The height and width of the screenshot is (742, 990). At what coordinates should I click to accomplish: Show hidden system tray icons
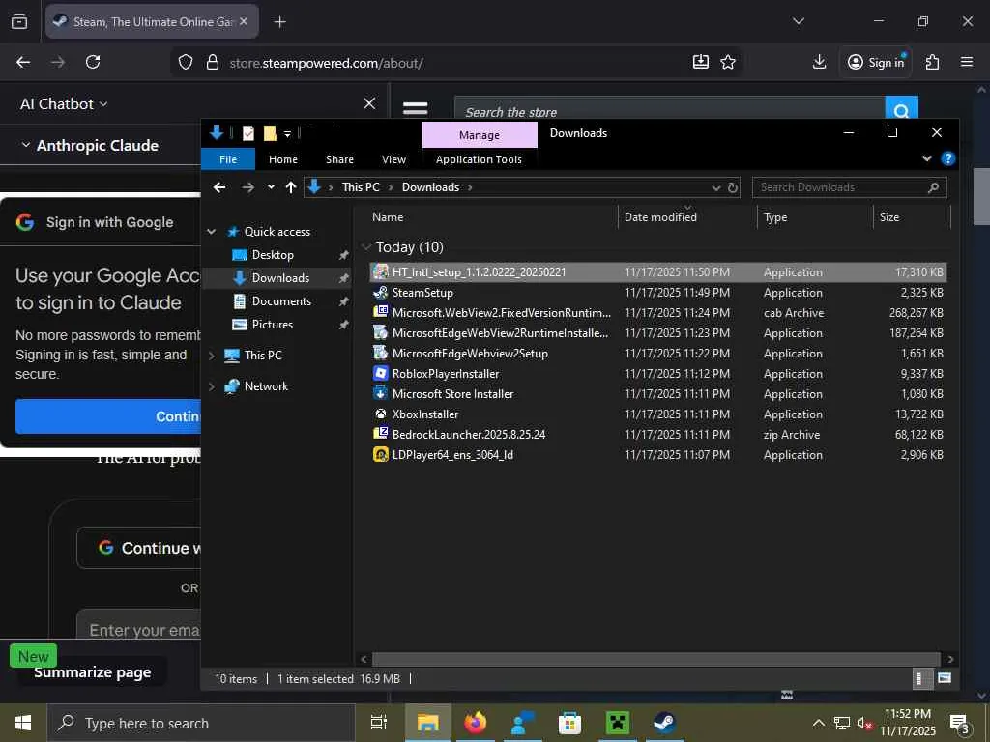(x=818, y=723)
